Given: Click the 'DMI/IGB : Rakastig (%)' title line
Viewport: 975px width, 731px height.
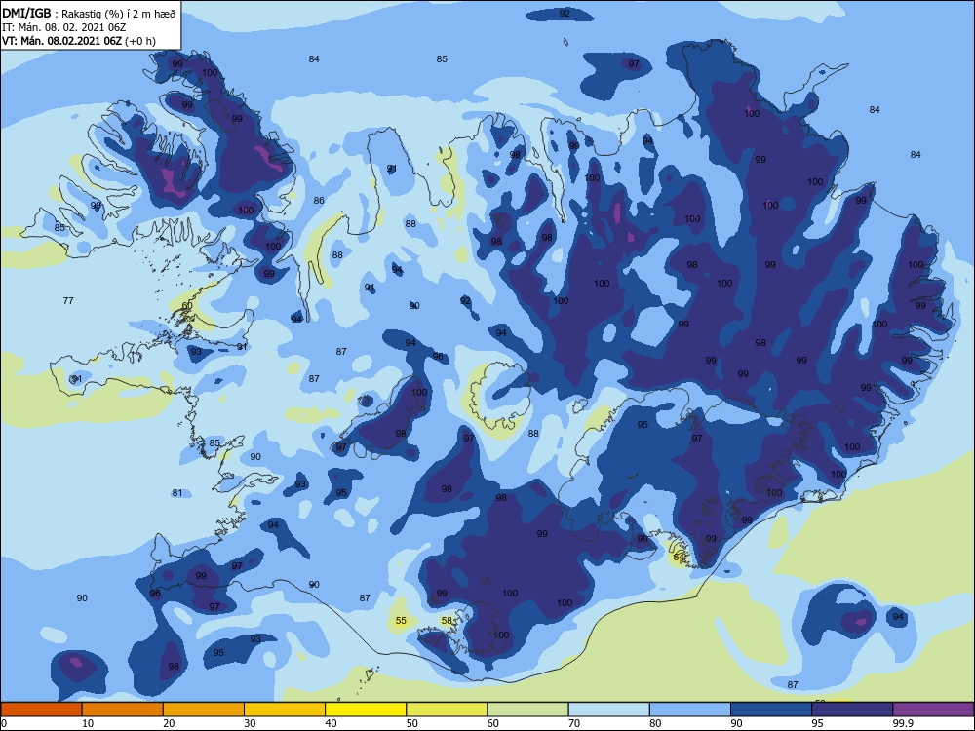Looking at the screenshot, I should 89,14.
